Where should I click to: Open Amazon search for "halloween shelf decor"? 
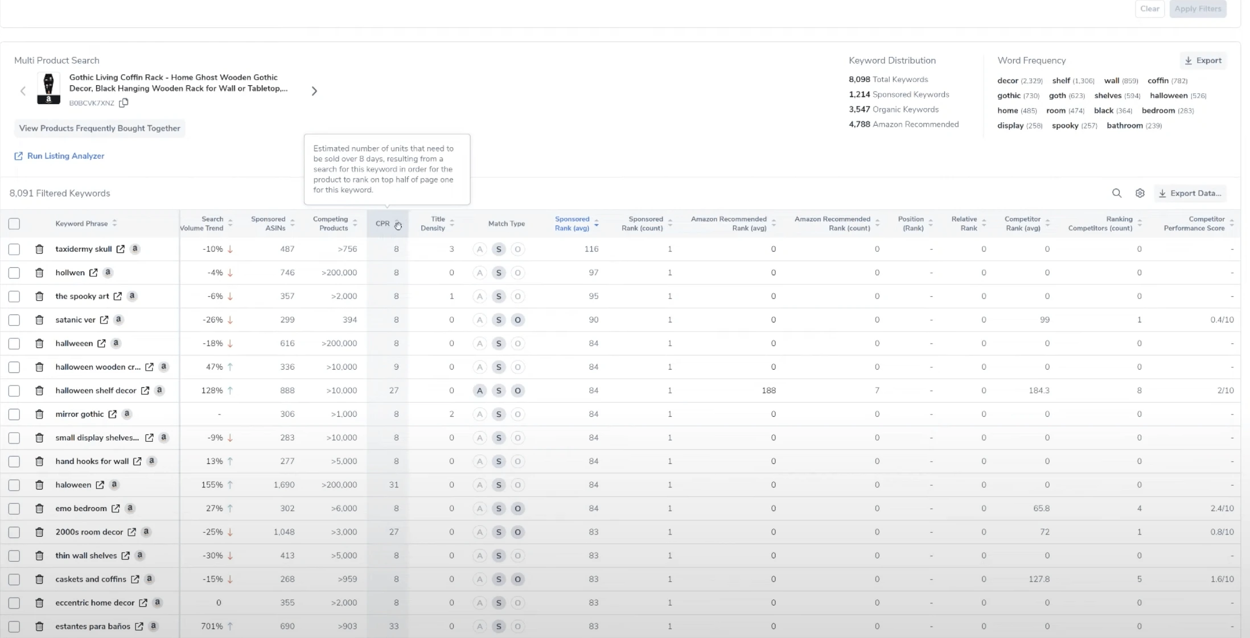(159, 391)
